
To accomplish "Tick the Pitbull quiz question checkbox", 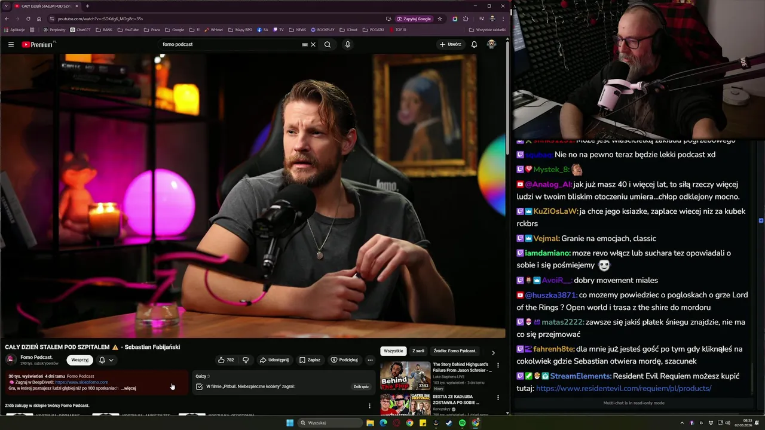I will (200, 386).
